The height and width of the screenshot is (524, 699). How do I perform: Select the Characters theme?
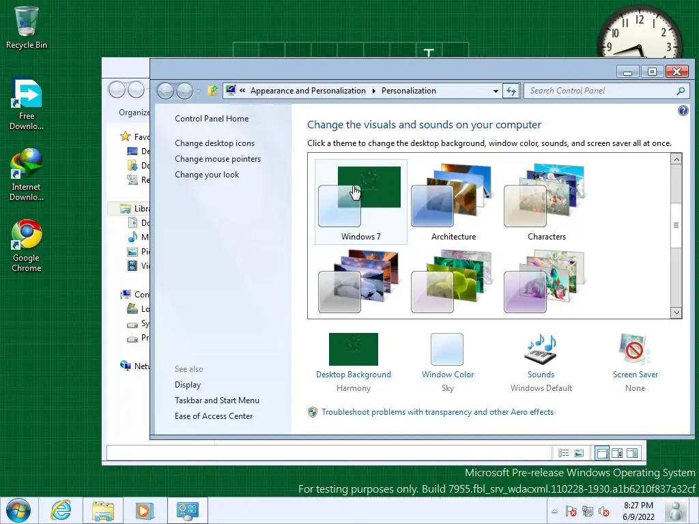click(x=546, y=202)
